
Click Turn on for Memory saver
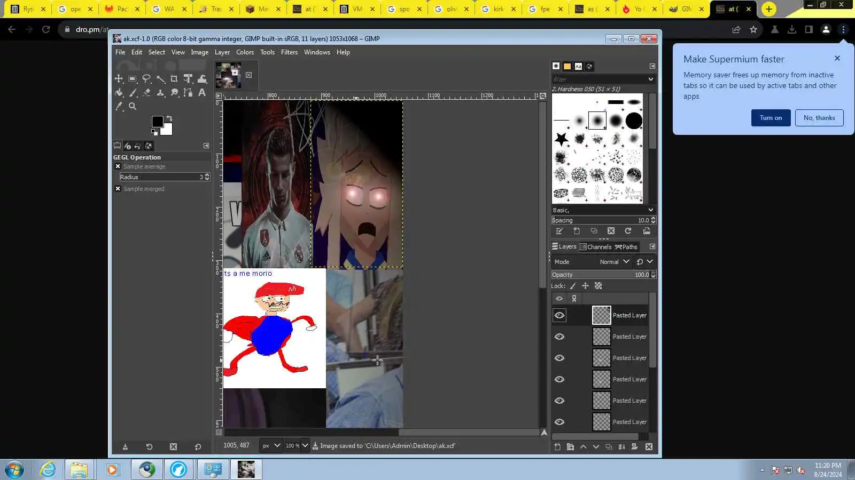click(x=771, y=118)
